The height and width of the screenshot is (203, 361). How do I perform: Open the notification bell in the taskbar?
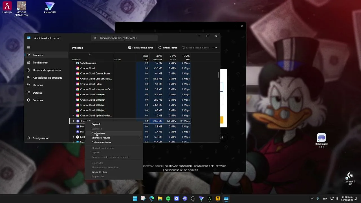[356, 198]
